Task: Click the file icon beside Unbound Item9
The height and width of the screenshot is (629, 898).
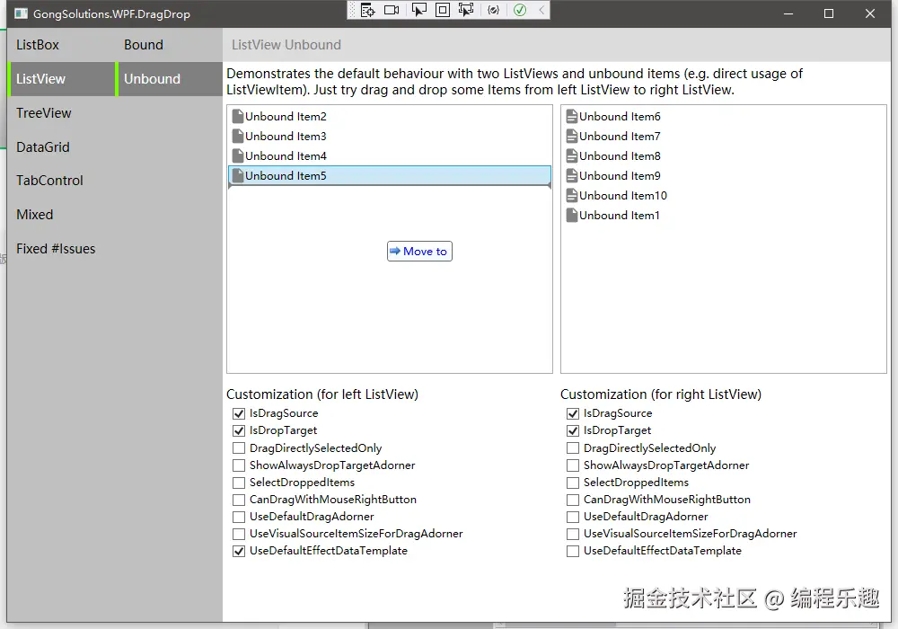Action: [x=571, y=176]
